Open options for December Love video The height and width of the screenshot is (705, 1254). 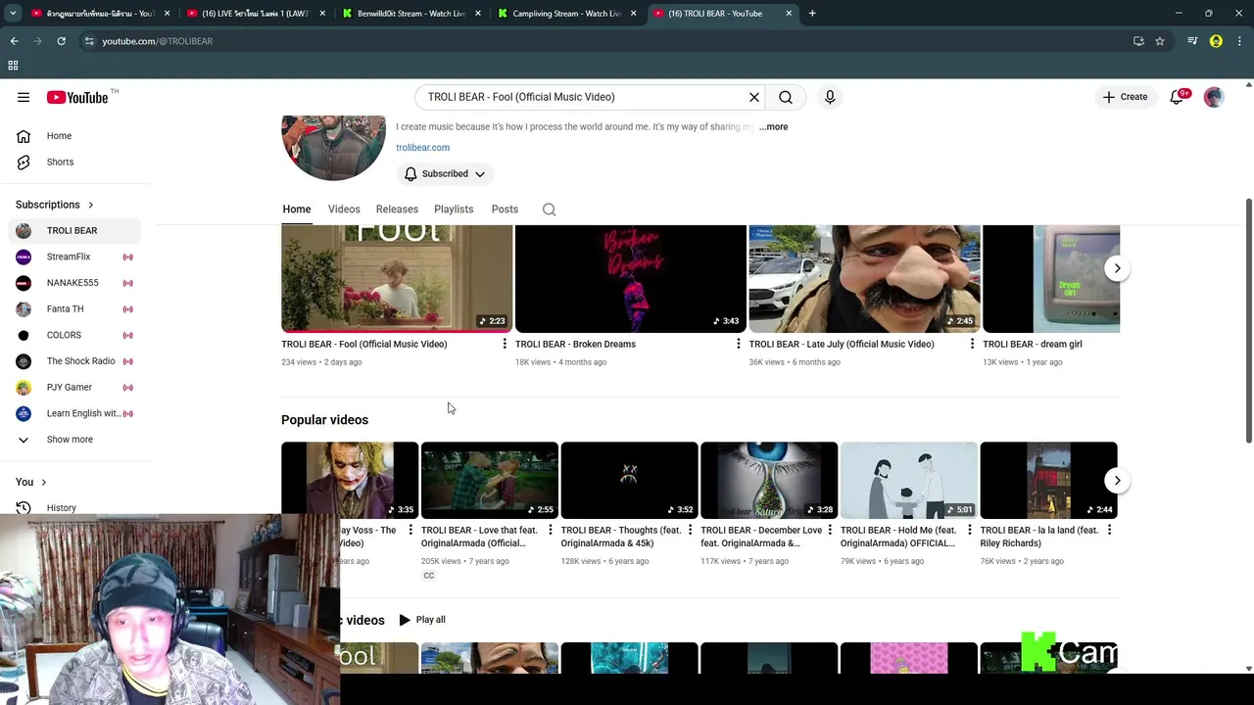[830, 530]
